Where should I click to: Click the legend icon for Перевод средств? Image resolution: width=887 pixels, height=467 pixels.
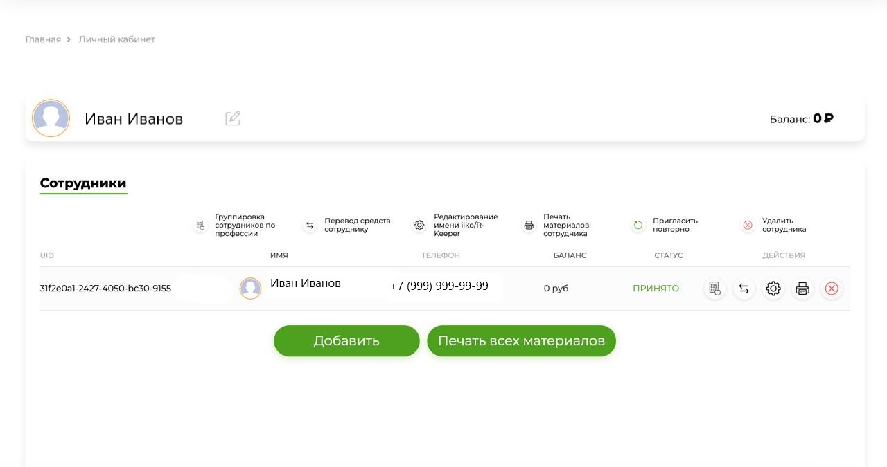point(310,225)
